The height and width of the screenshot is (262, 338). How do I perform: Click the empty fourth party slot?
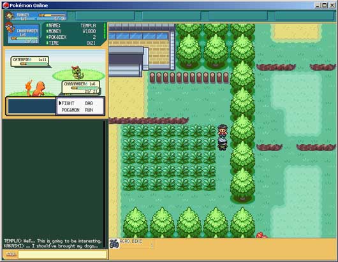click(238, 16)
